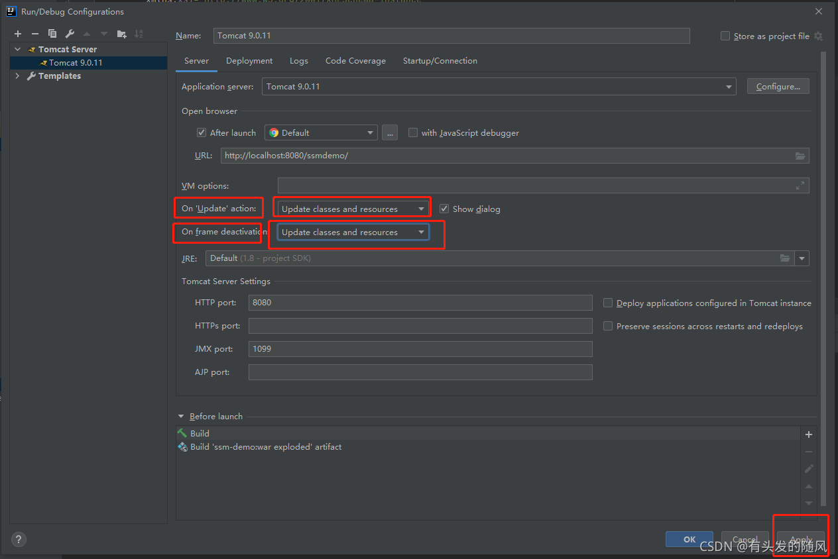Remove the selected Before launch task

(809, 452)
